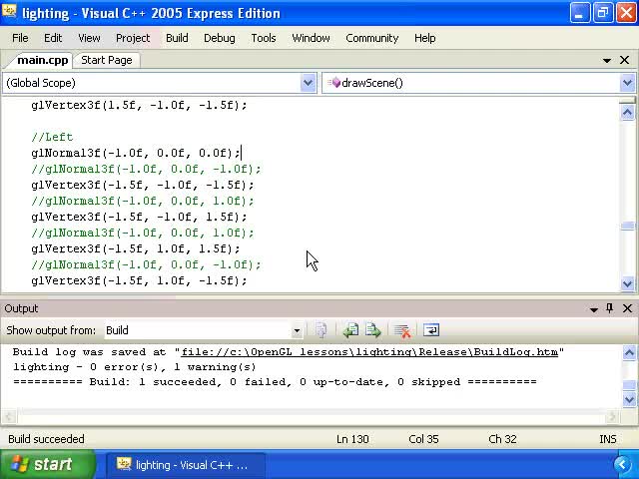Screen dimensions: 639x479
Task: Open the 'Show output from' Build dropdown
Action: click(x=298, y=330)
